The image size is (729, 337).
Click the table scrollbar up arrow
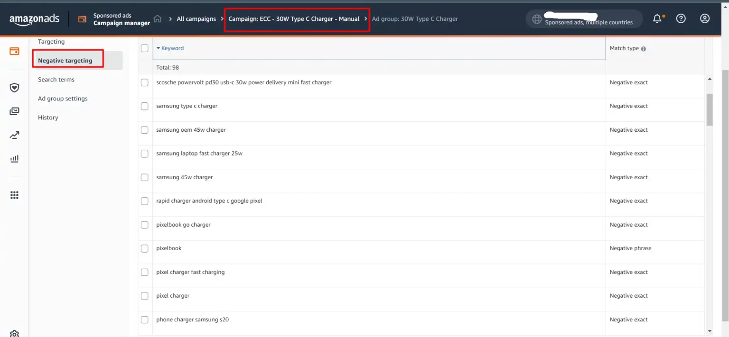point(710,79)
